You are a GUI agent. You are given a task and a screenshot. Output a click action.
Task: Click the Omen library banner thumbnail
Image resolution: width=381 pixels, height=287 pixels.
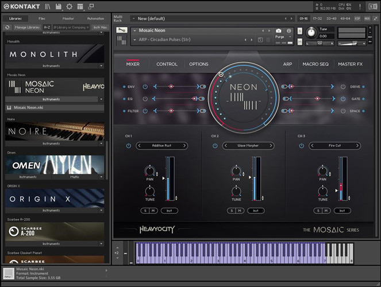point(55,165)
